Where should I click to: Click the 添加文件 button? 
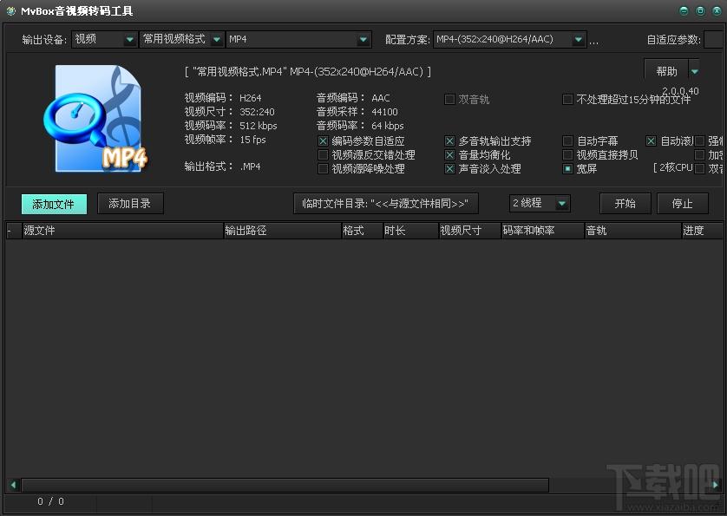coord(54,204)
